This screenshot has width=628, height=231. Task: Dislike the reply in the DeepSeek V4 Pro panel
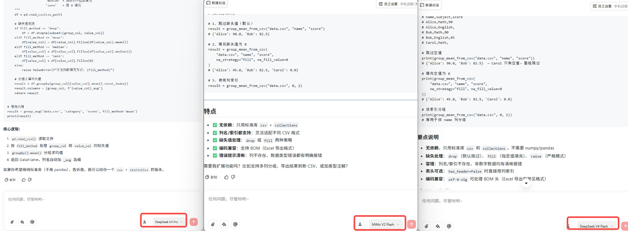click(30, 180)
